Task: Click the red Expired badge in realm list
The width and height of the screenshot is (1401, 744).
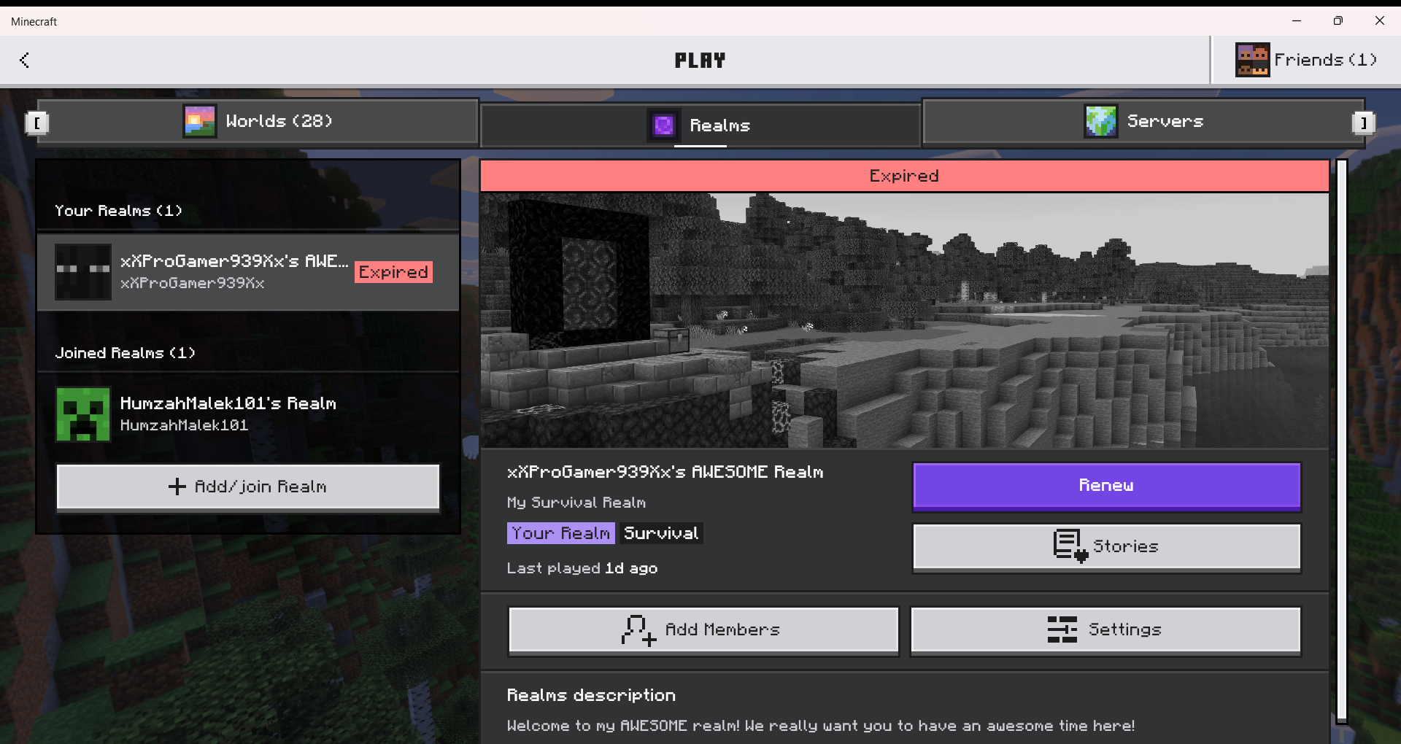Action: (393, 272)
